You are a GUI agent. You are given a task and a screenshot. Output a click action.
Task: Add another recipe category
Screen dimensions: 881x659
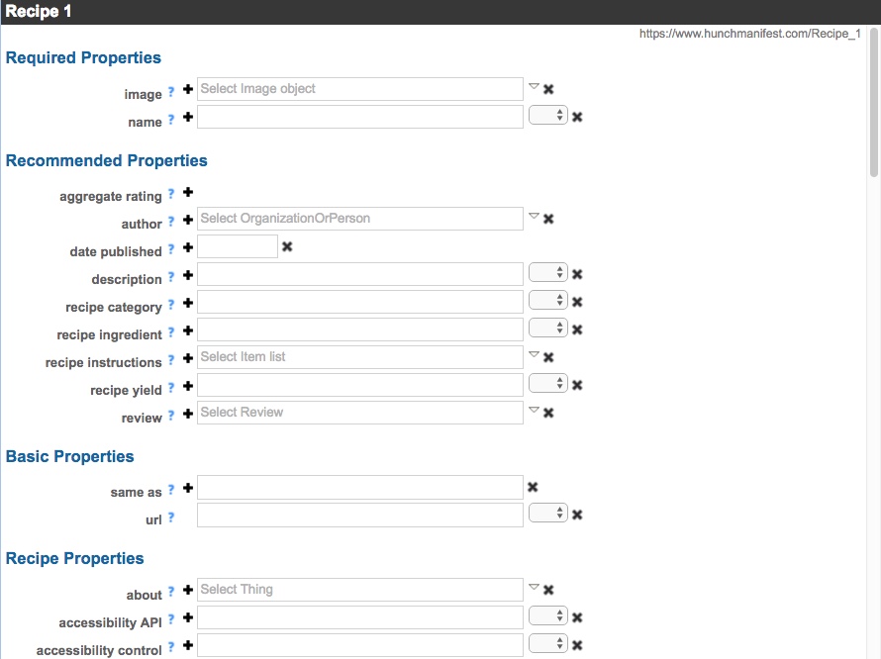tap(188, 303)
